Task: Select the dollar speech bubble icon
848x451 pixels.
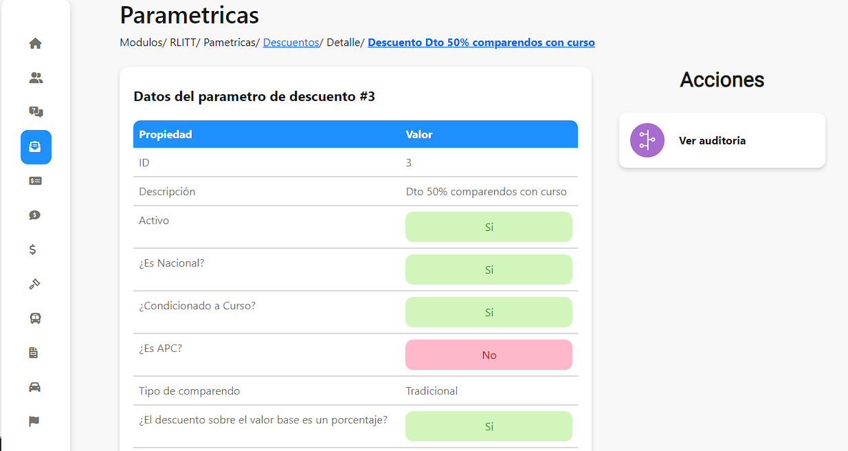Action: pyautogui.click(x=35, y=215)
